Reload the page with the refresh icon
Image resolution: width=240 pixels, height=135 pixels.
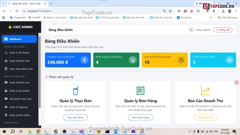[17, 11]
